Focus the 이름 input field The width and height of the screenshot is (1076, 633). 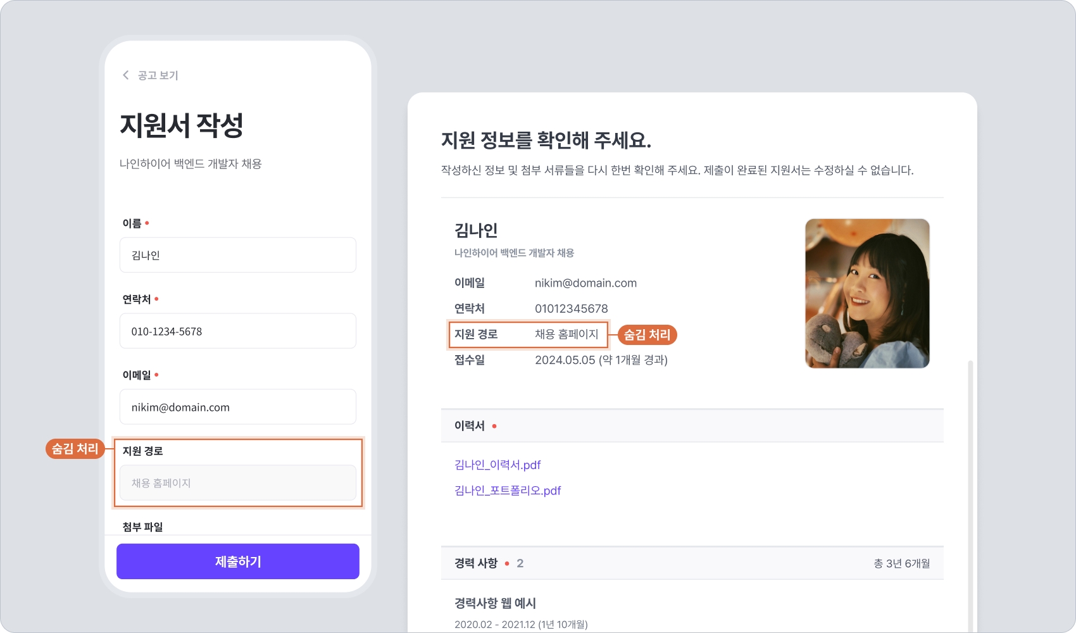click(237, 255)
